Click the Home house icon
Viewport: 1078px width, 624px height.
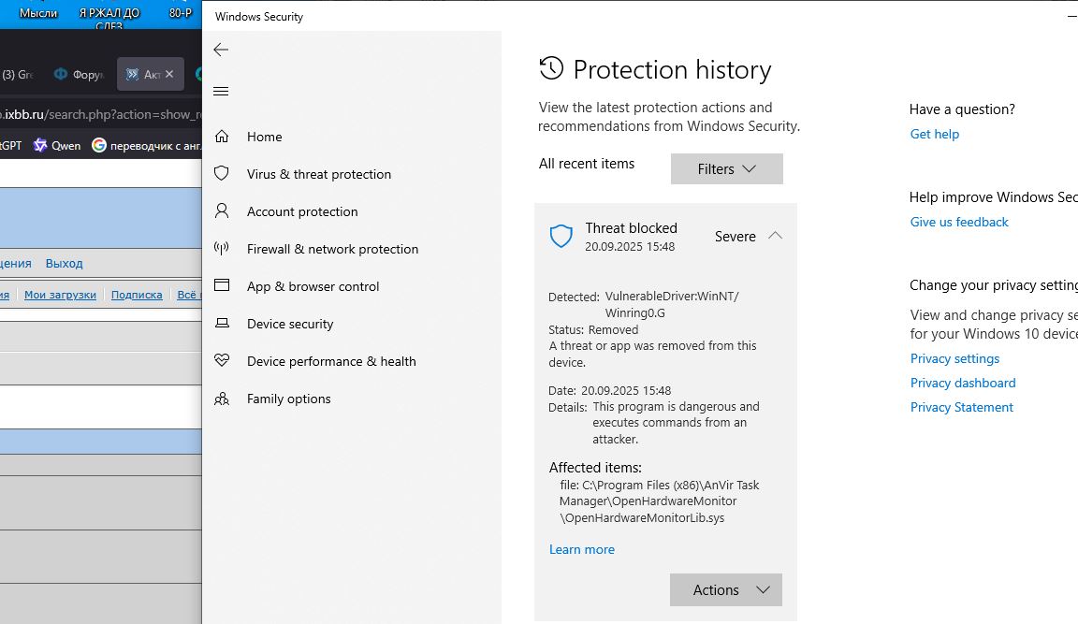(222, 137)
